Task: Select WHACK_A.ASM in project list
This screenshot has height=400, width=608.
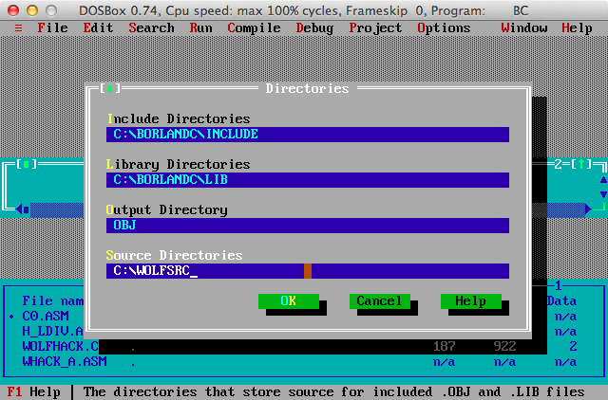Action: pyautogui.click(x=65, y=361)
